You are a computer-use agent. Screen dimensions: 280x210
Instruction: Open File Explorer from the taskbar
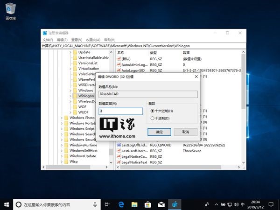point(134,204)
